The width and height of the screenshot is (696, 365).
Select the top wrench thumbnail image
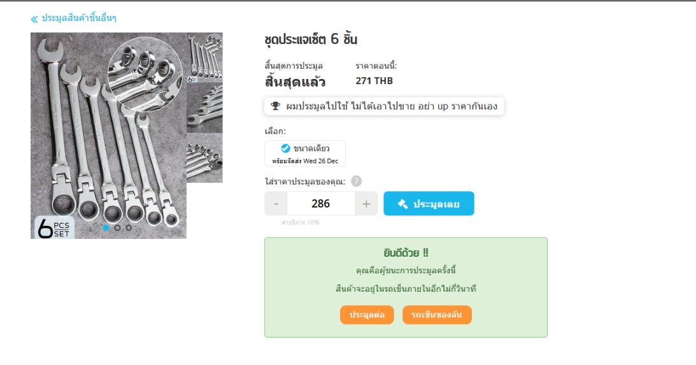click(x=204, y=58)
